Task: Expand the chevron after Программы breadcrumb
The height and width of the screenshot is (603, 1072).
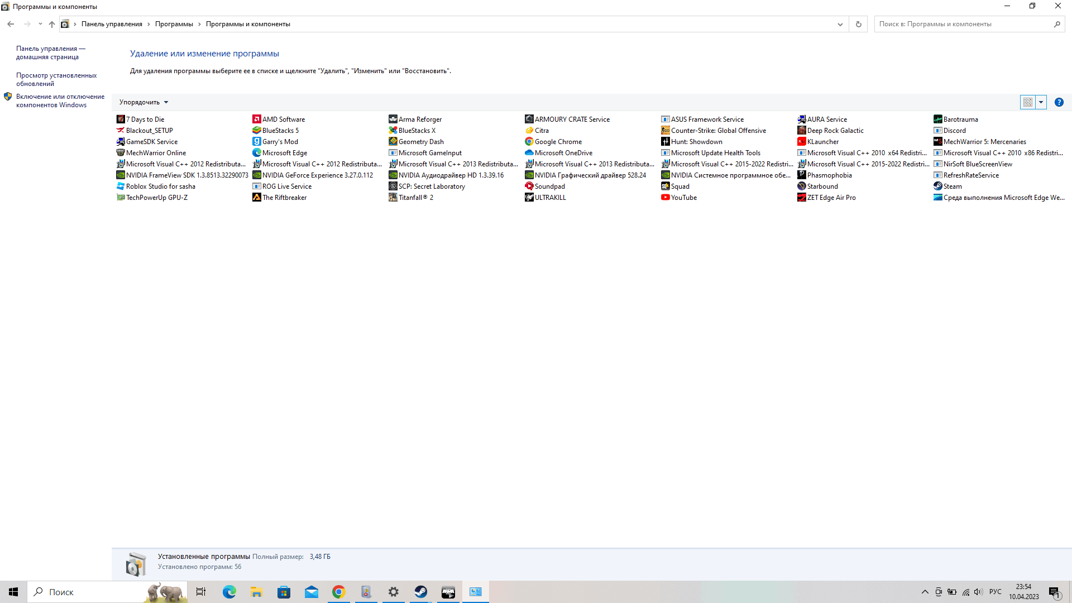Action: click(199, 24)
